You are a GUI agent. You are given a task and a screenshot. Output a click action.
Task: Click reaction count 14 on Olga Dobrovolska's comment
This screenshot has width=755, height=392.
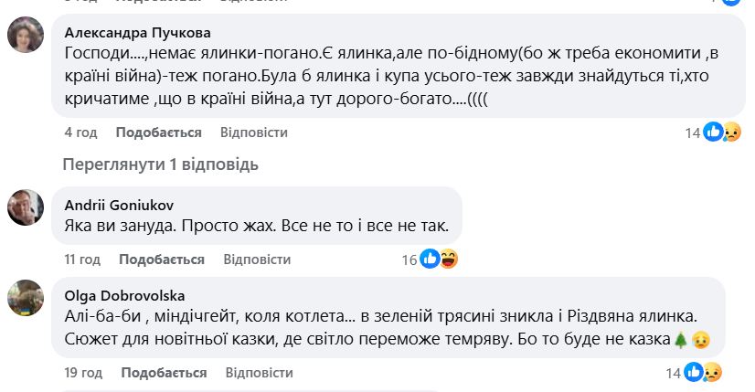[675, 373]
